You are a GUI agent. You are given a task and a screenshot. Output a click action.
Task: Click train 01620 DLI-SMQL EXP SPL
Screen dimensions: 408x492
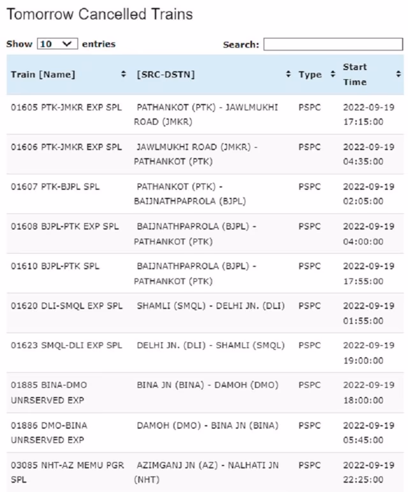[67, 306]
